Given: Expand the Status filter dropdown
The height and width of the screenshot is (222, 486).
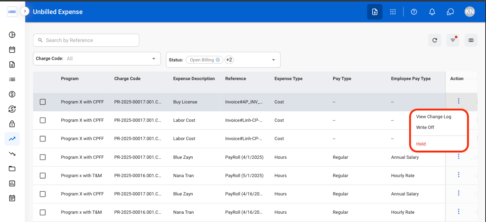Looking at the screenshot, I should coord(223,60).
